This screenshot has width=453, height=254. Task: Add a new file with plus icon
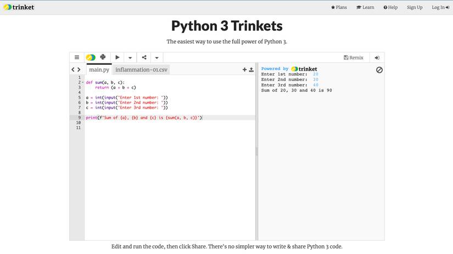(x=244, y=70)
